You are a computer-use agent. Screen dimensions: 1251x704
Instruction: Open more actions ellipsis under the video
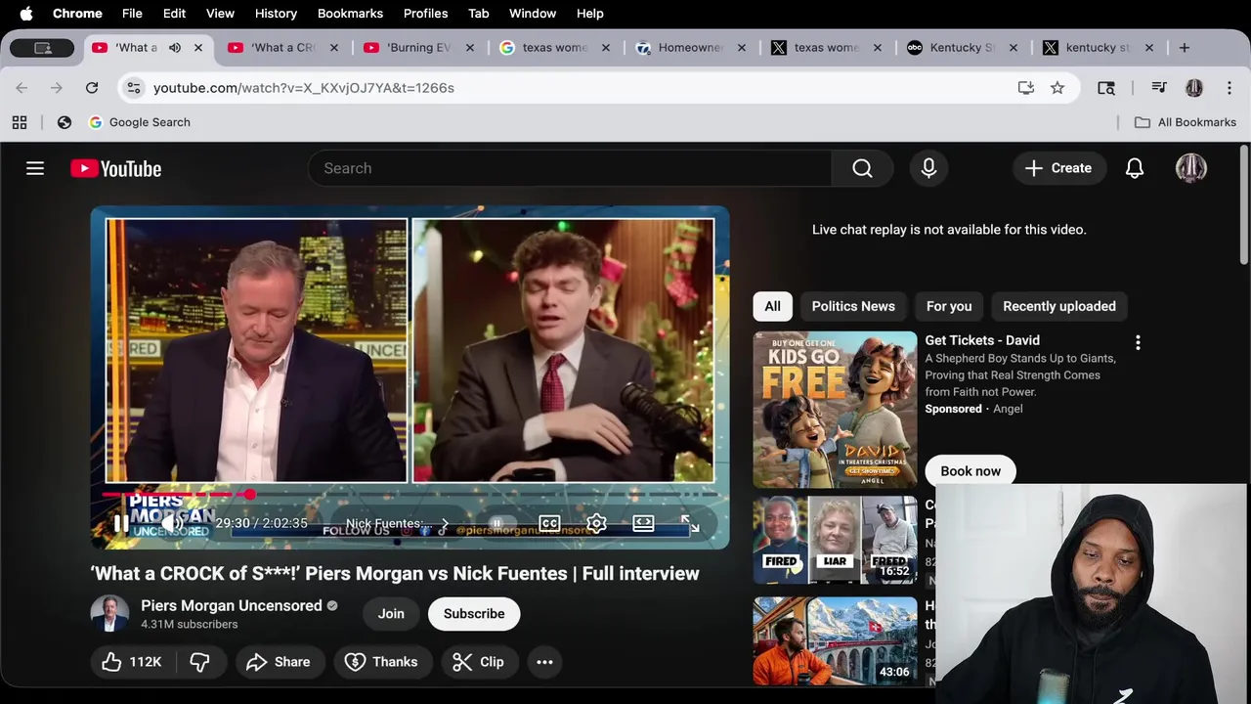[x=544, y=662]
